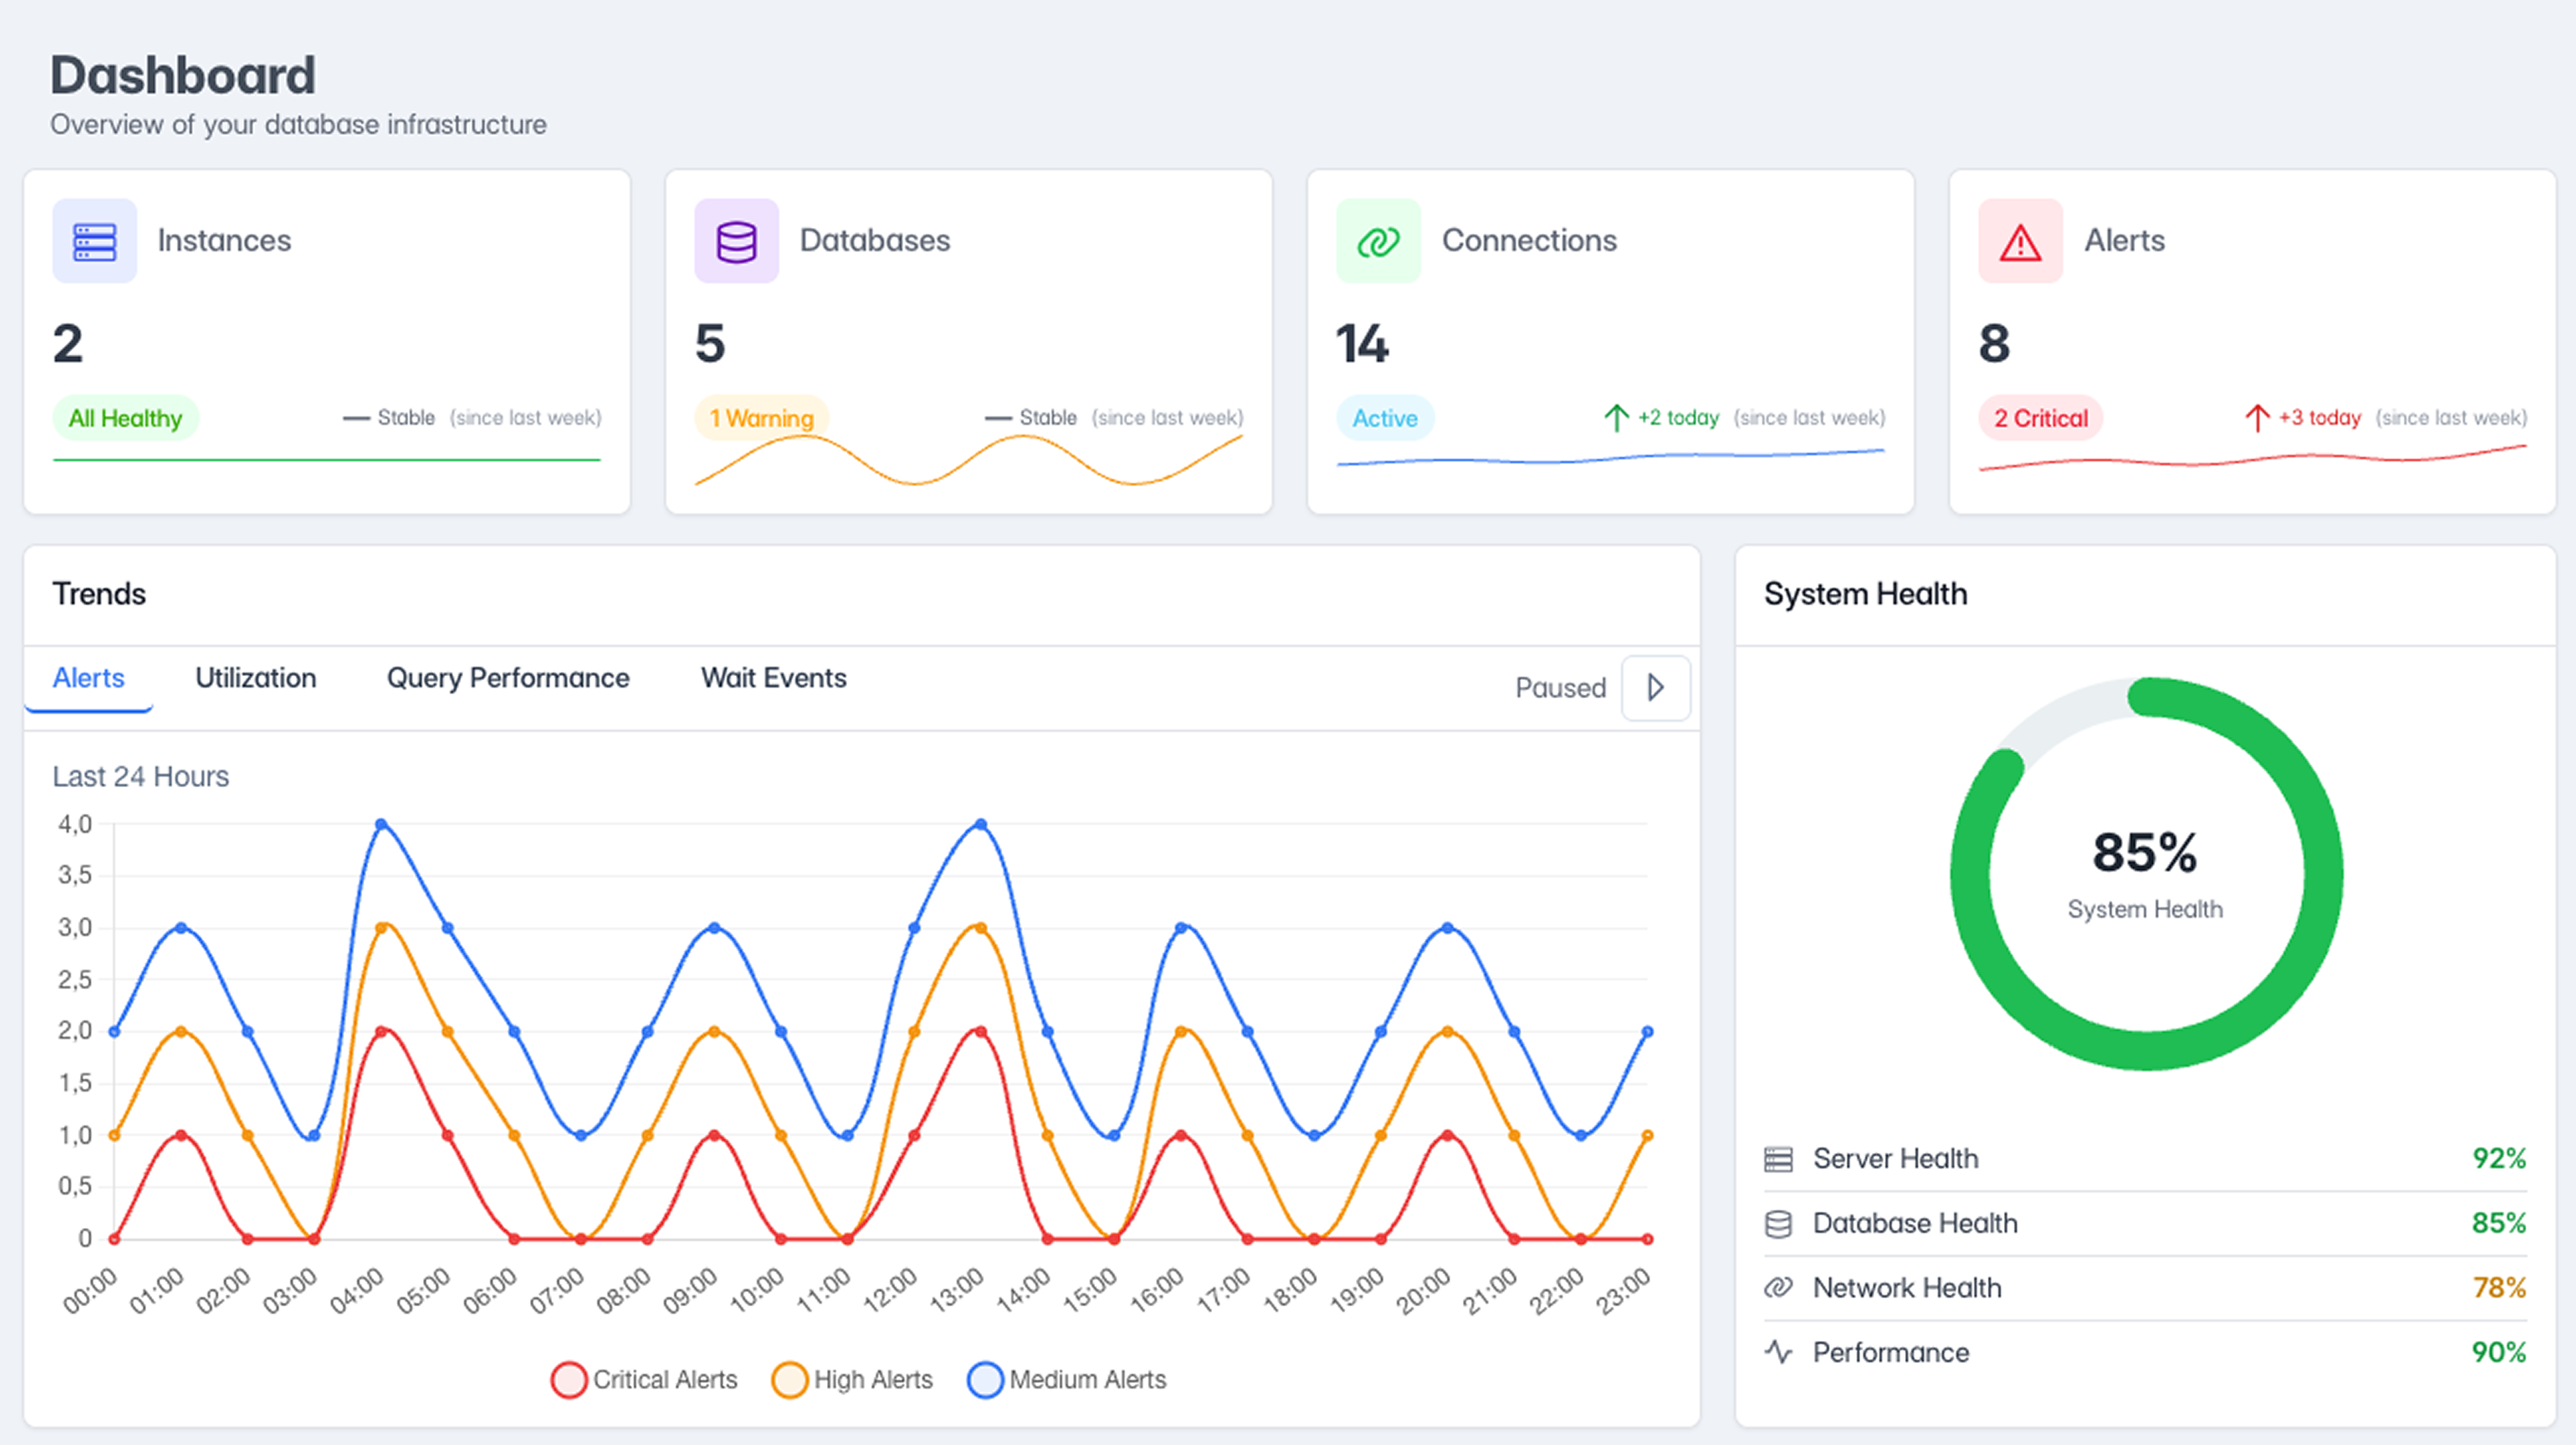
Task: Click the red Alerts warning triangle icon
Action: coord(2020,241)
